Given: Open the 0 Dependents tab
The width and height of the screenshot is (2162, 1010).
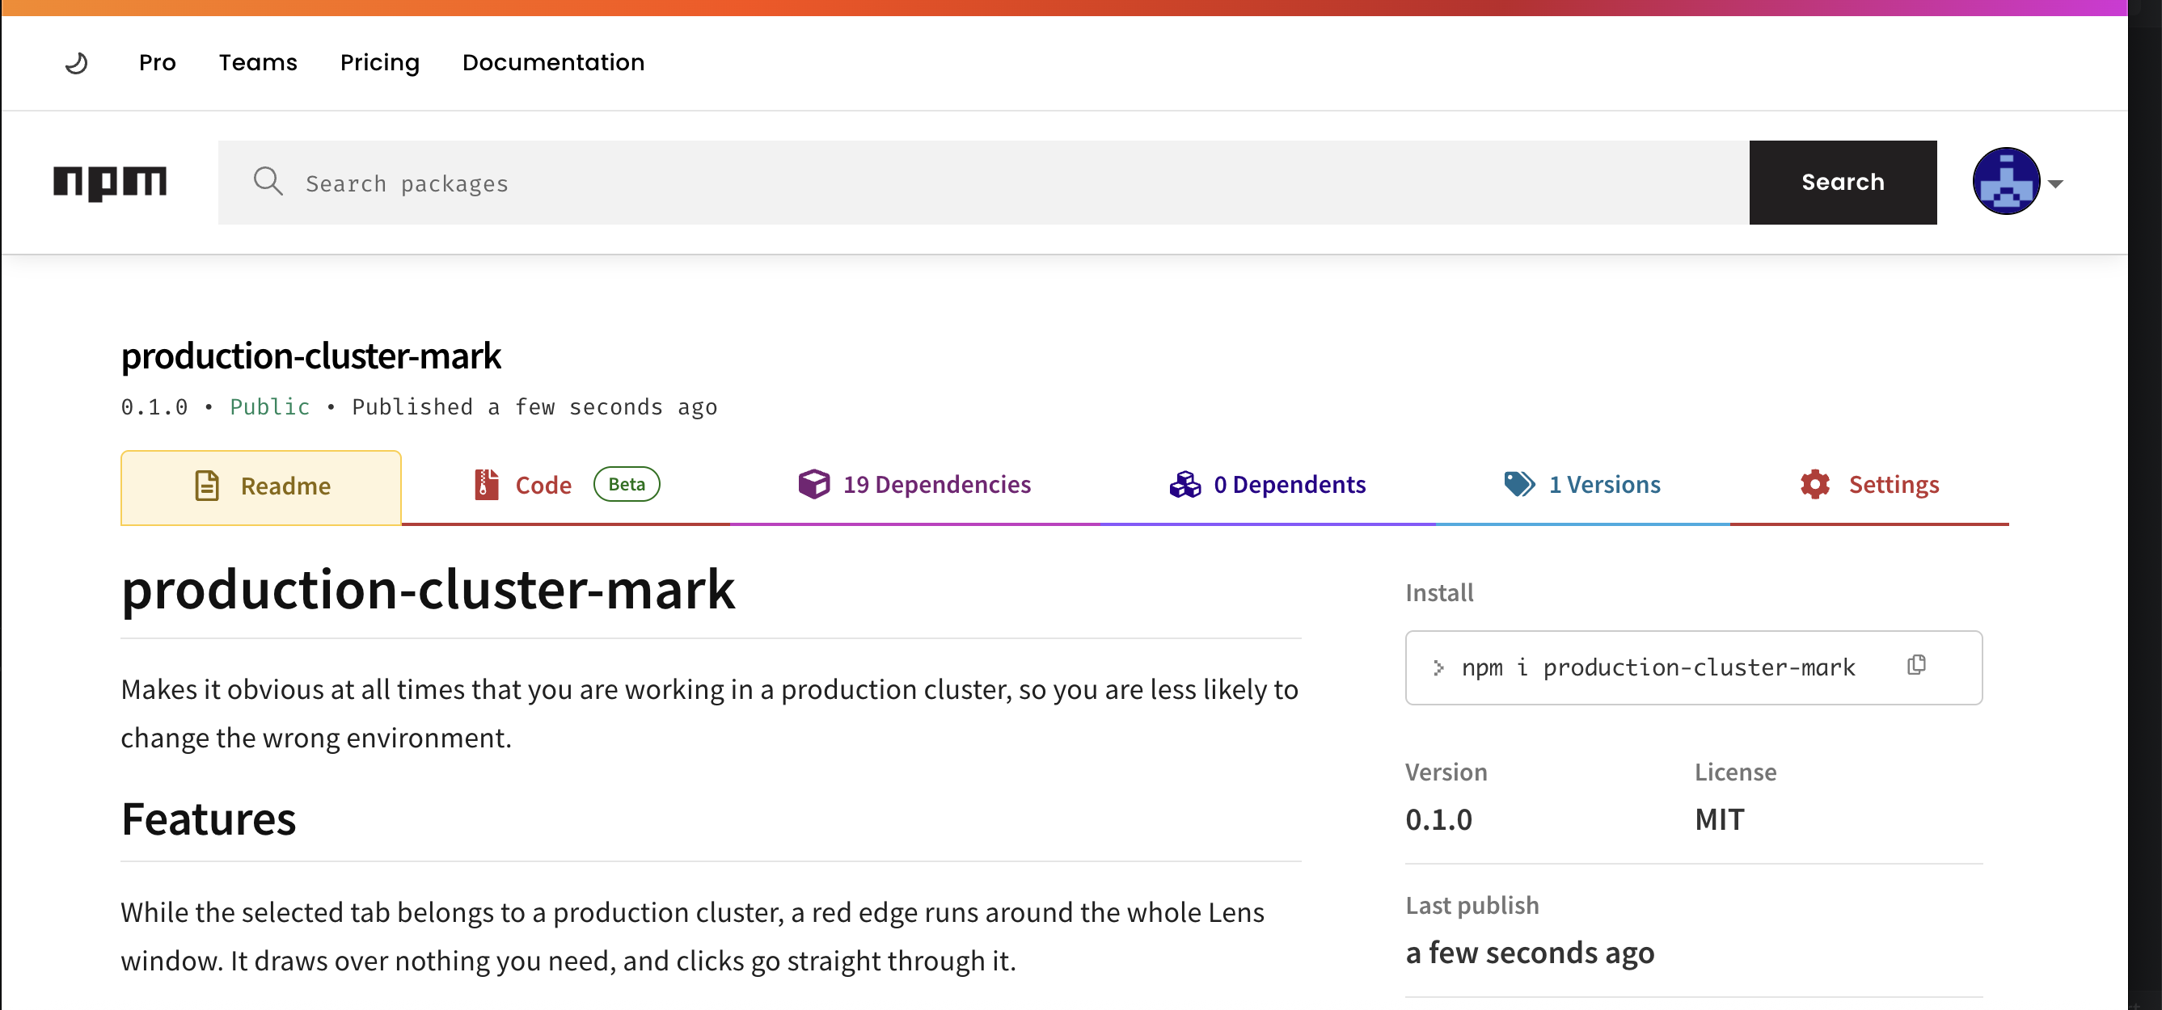Looking at the screenshot, I should 1267,485.
